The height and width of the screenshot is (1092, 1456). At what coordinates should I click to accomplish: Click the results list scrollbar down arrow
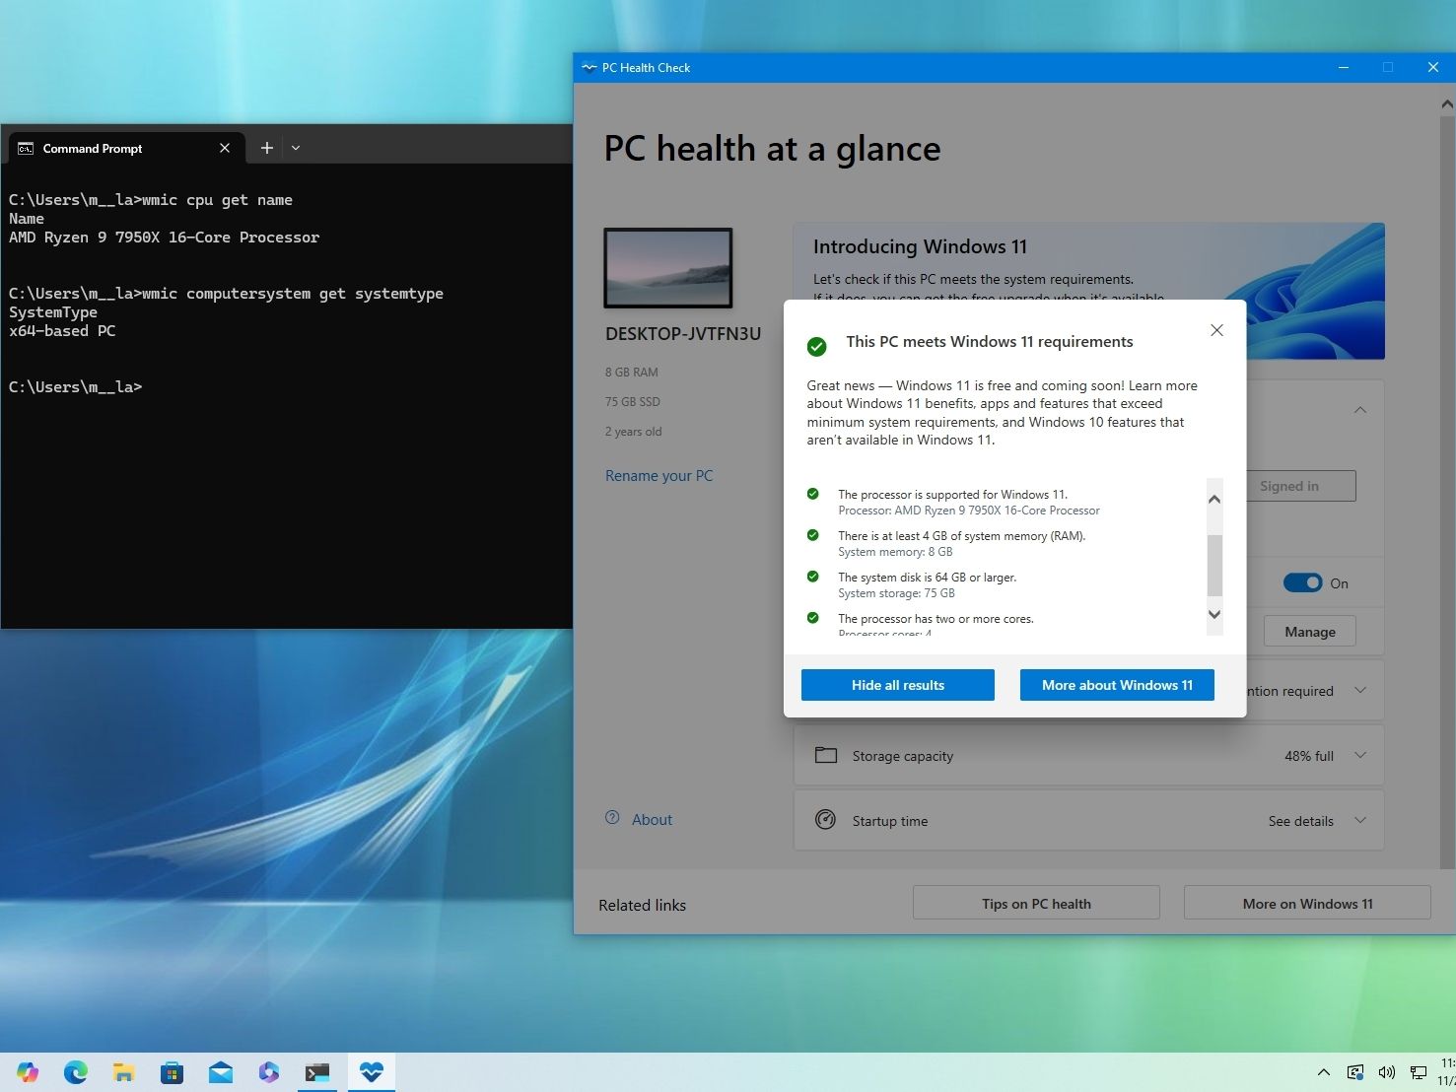[x=1214, y=614]
